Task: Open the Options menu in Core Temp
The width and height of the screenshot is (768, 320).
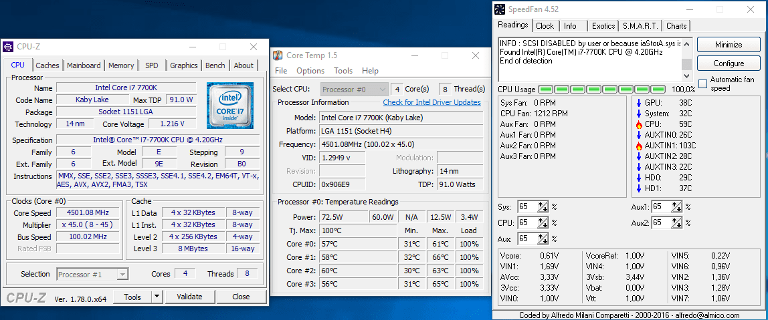Action: (310, 70)
